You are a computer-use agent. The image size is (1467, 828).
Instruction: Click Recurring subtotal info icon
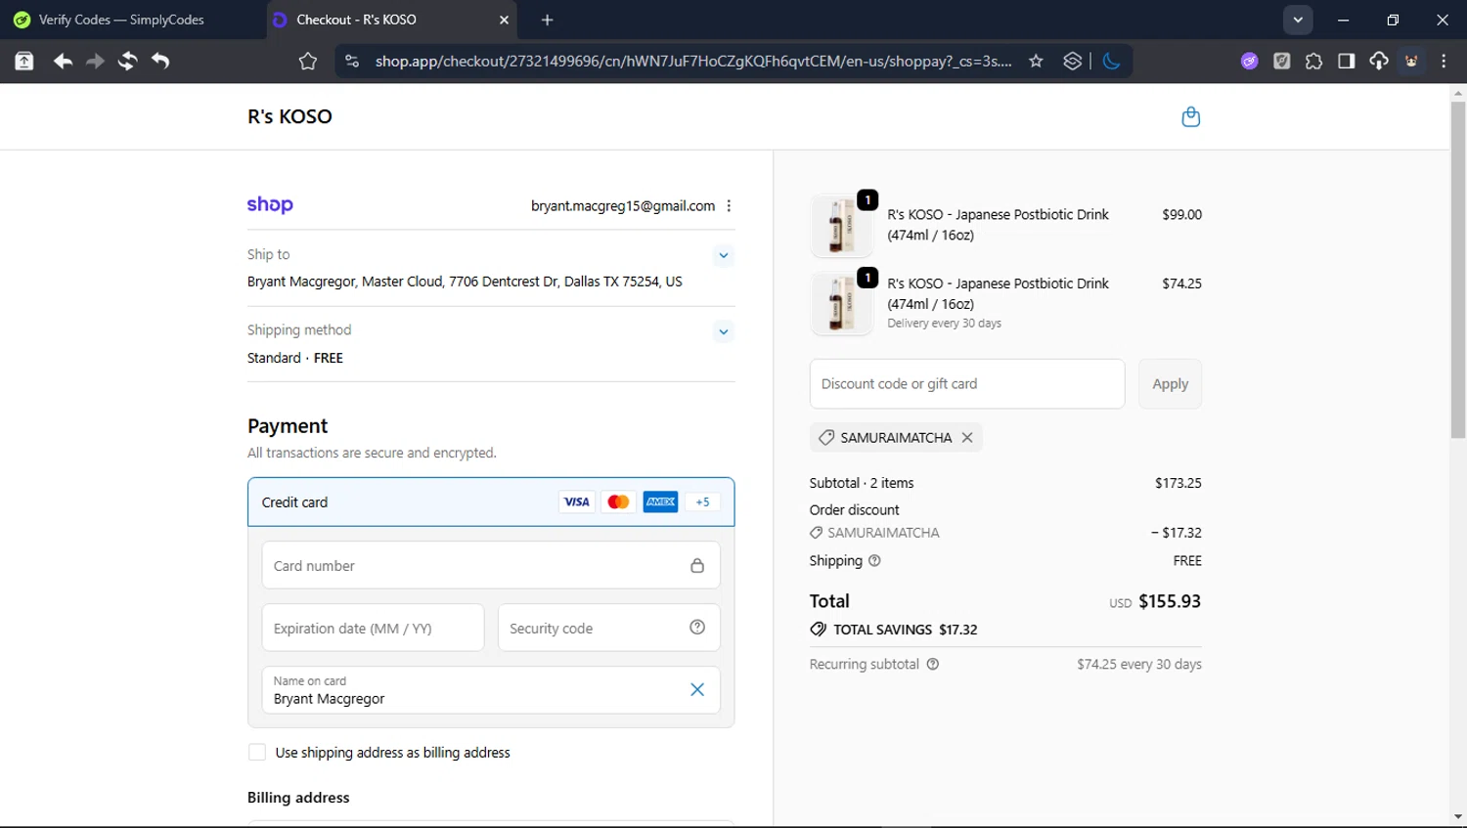933,665
